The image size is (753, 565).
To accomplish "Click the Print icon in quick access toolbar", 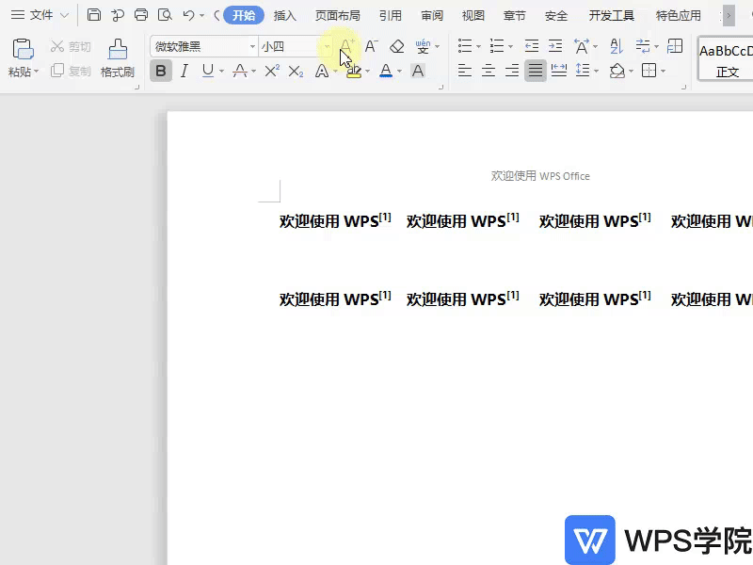I will pyautogui.click(x=141, y=15).
